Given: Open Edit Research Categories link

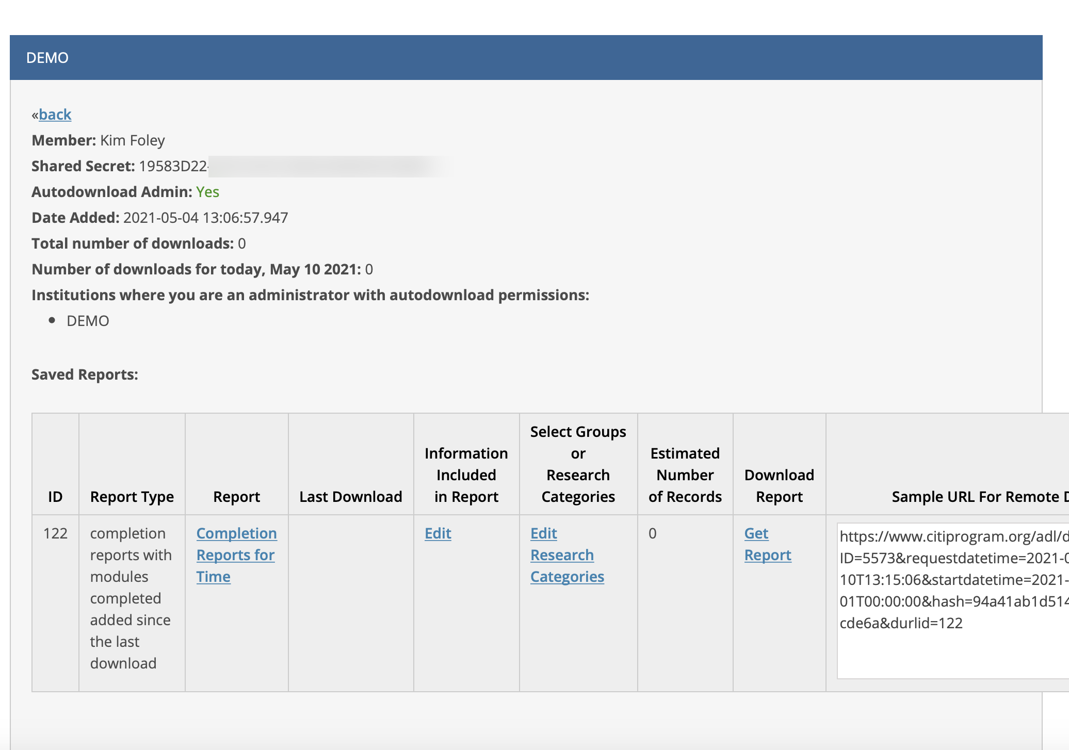Looking at the screenshot, I should [x=567, y=555].
